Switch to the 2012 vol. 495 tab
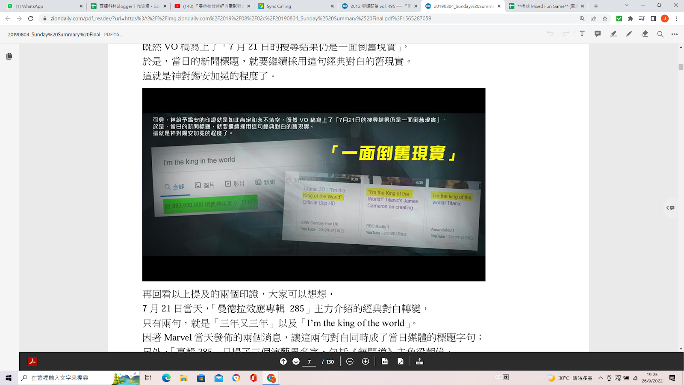This screenshot has width=684, height=385. 379,6
